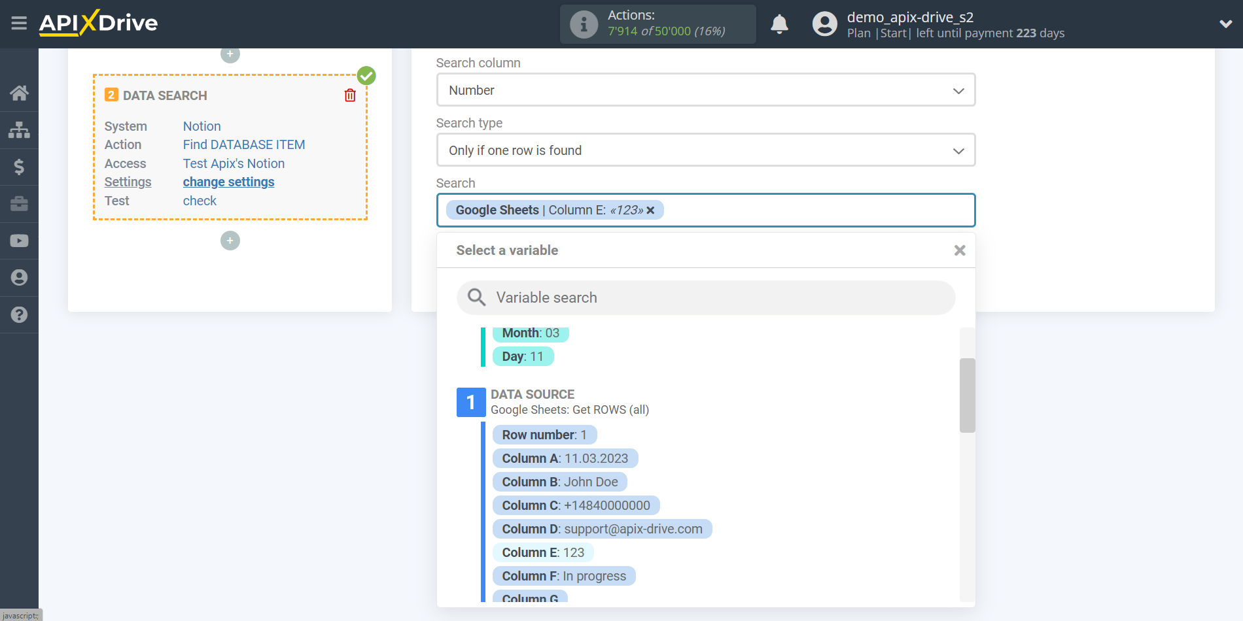Click the Data Source block number 1
Viewport: 1243px width, 621px height.
[470, 402]
